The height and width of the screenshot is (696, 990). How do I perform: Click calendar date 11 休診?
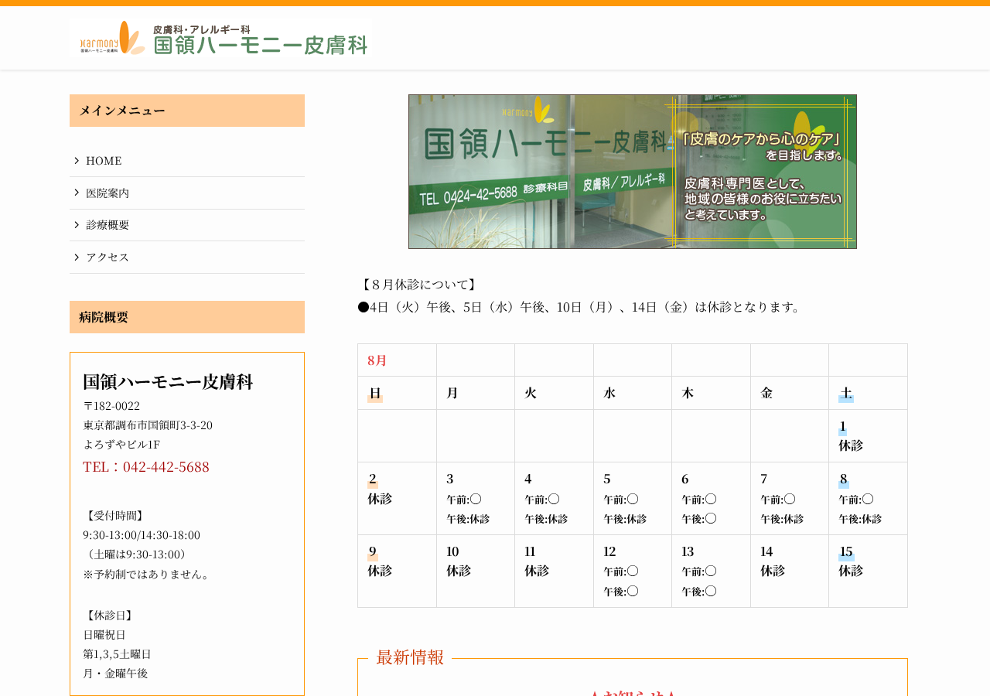pos(554,571)
